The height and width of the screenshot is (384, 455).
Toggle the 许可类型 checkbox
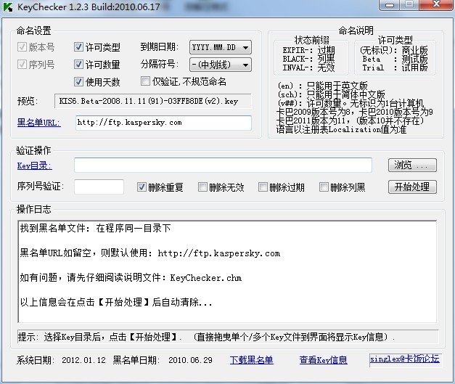click(79, 47)
